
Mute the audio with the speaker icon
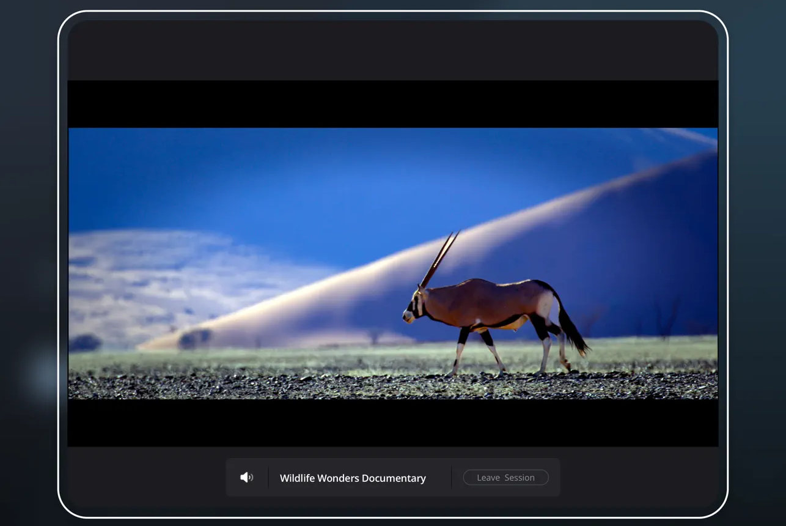coord(246,478)
